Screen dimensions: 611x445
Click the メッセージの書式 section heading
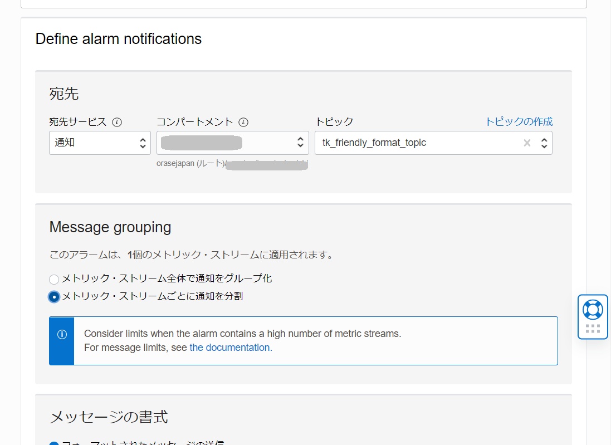109,417
